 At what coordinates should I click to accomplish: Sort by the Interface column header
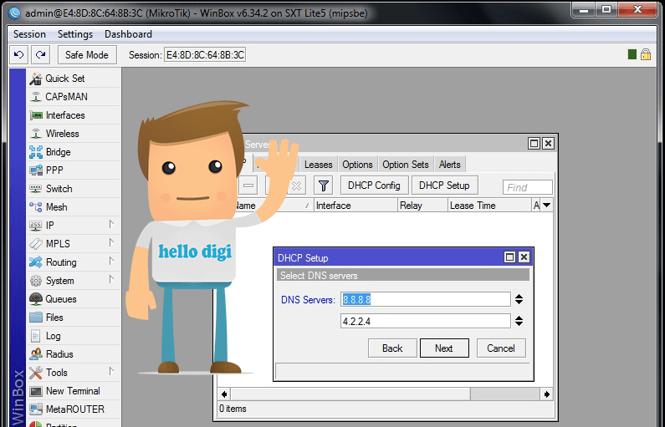[x=356, y=206]
